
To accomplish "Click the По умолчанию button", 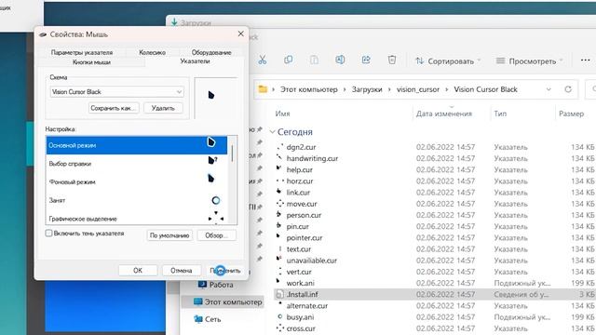I will click(169, 235).
